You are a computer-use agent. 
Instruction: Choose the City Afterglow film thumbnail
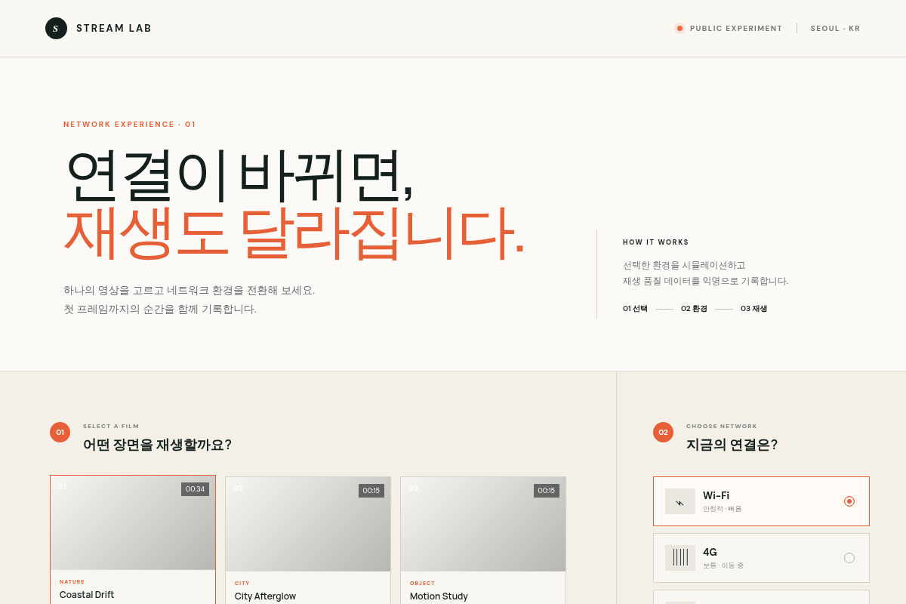308,524
